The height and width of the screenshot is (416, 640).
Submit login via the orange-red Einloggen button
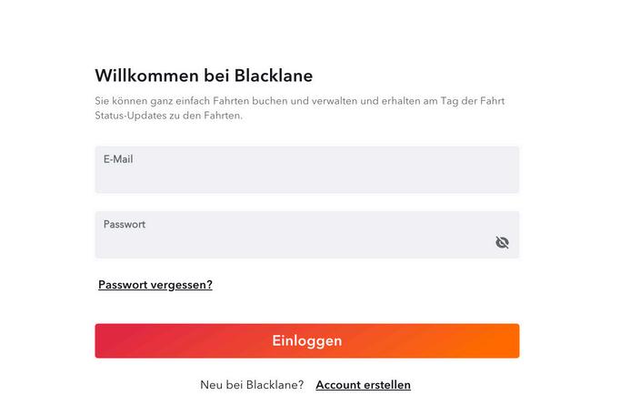click(x=306, y=340)
